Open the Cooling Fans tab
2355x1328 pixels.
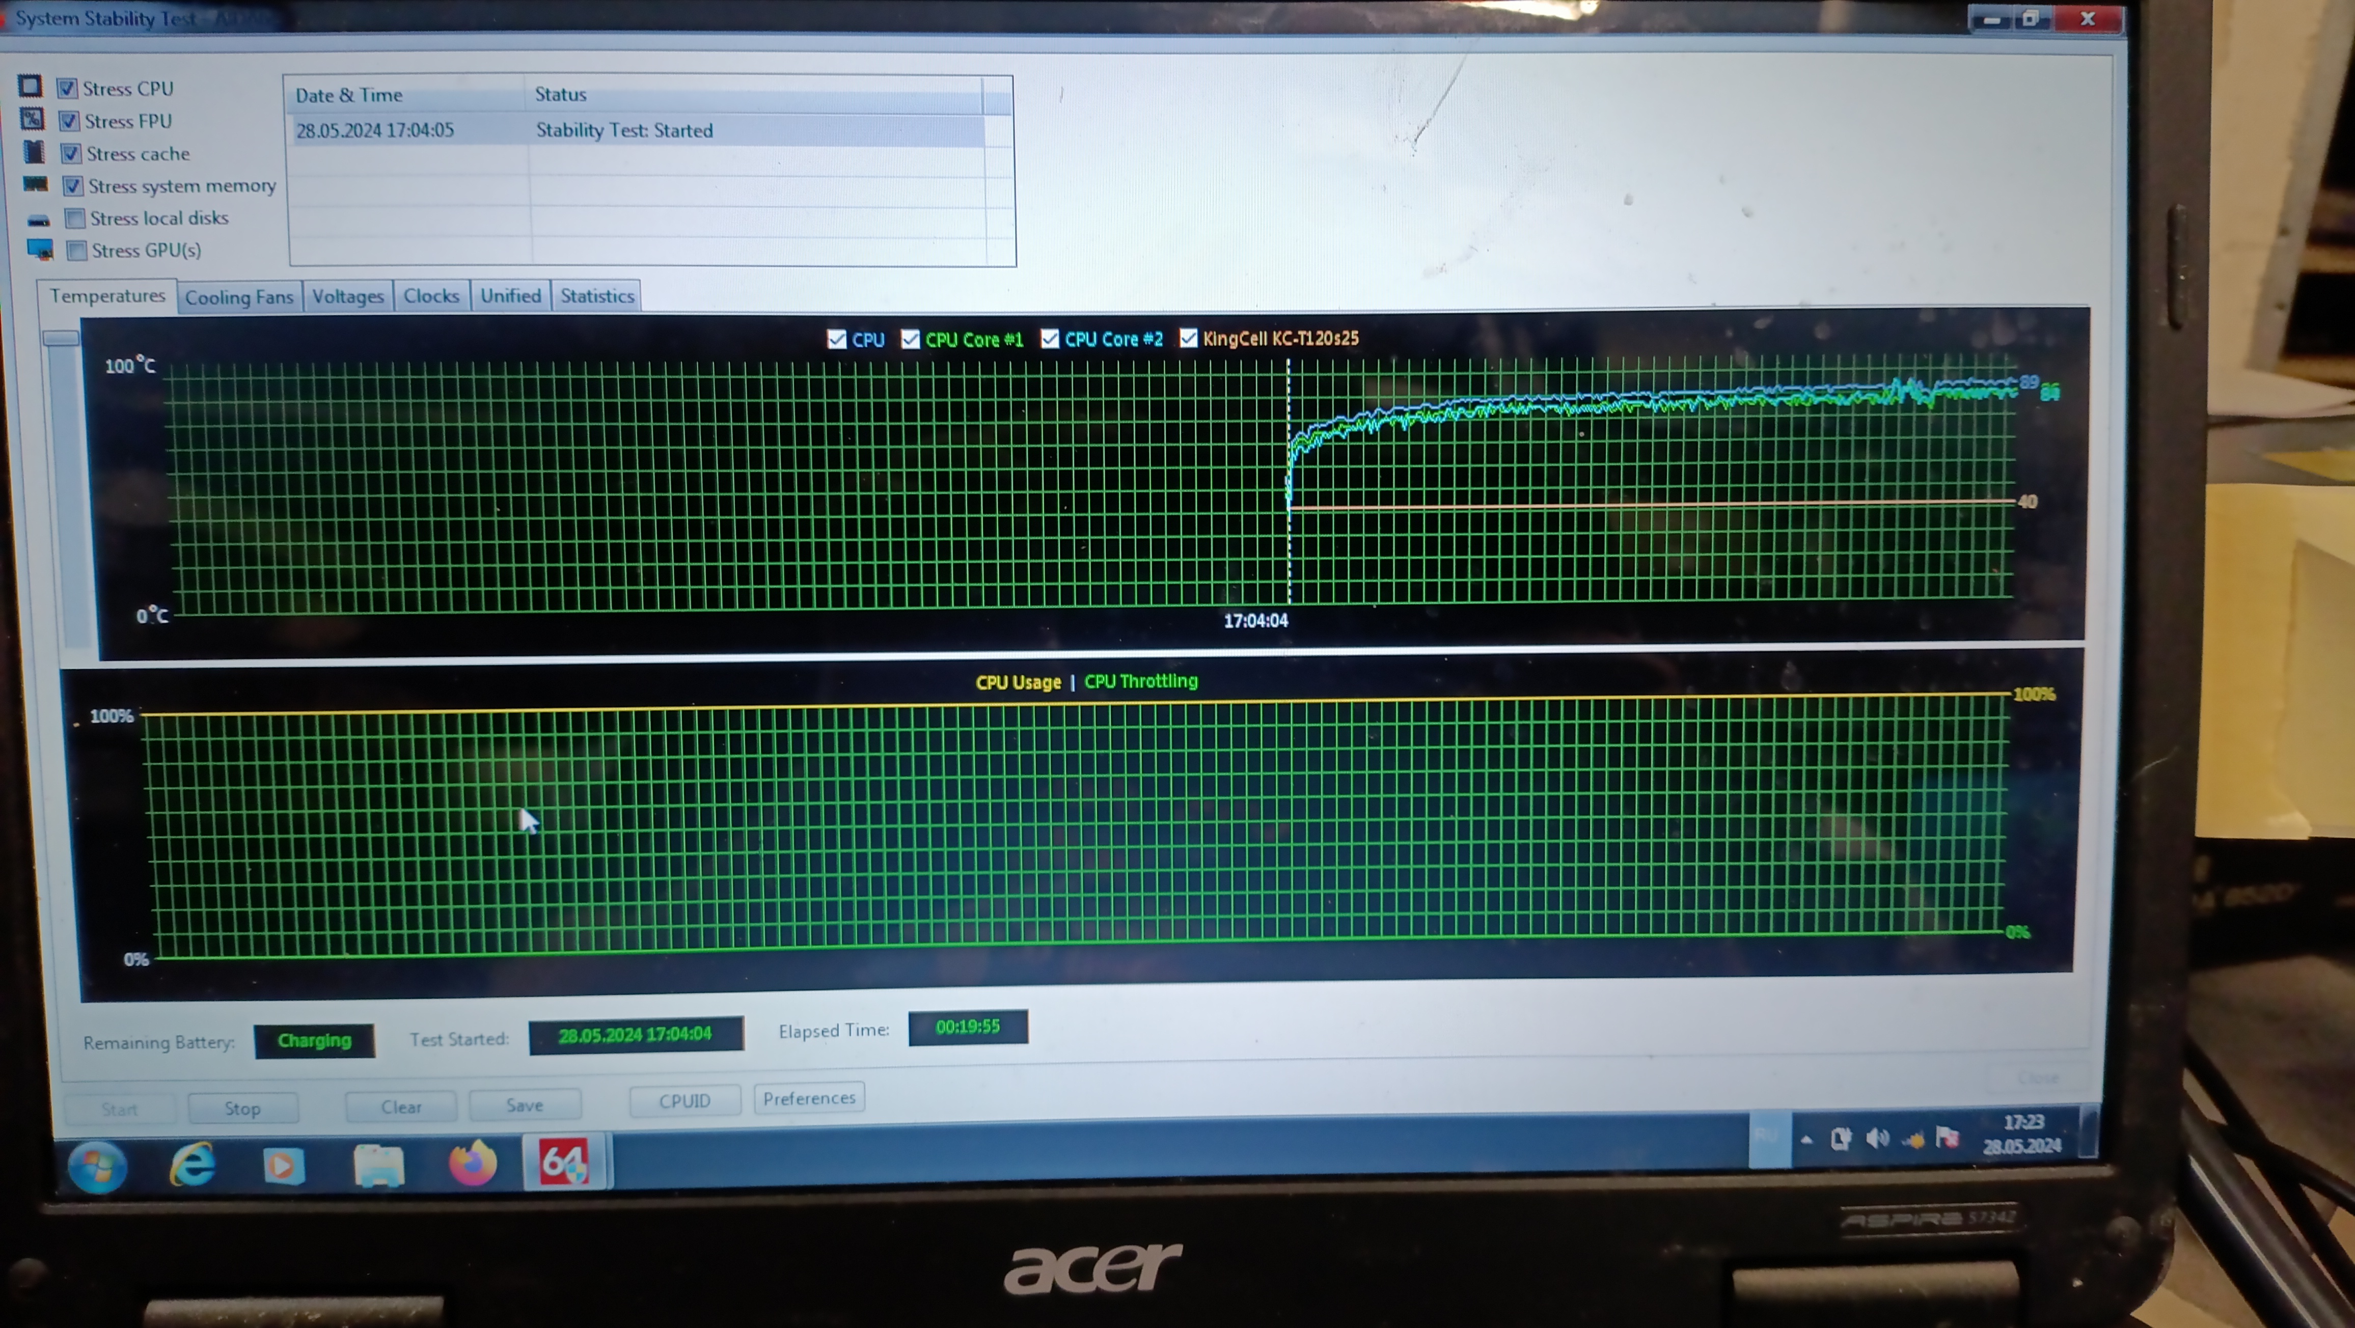(x=239, y=297)
